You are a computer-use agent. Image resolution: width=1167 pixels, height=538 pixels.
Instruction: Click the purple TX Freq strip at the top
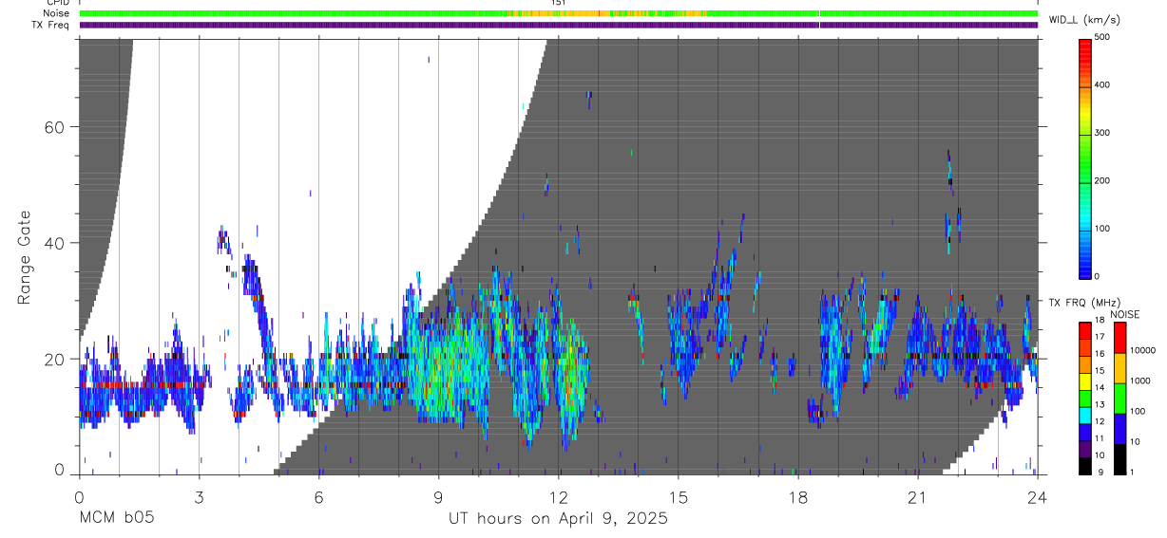click(x=559, y=25)
